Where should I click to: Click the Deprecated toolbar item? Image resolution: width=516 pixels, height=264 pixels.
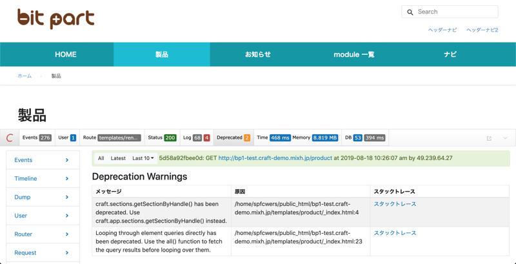233,137
